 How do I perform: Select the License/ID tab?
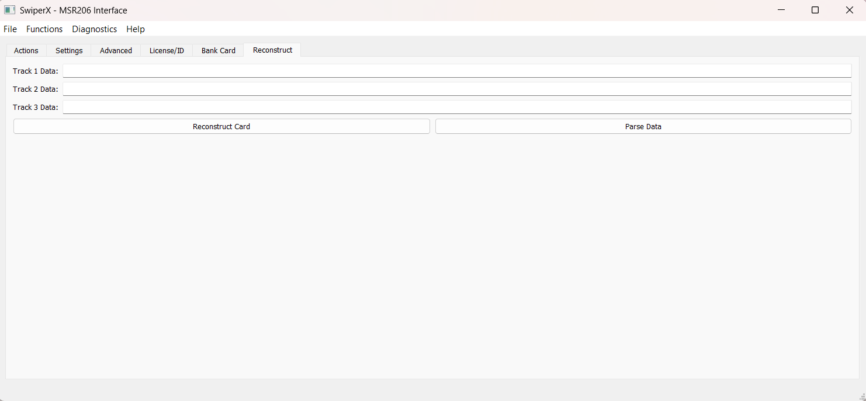pos(167,51)
